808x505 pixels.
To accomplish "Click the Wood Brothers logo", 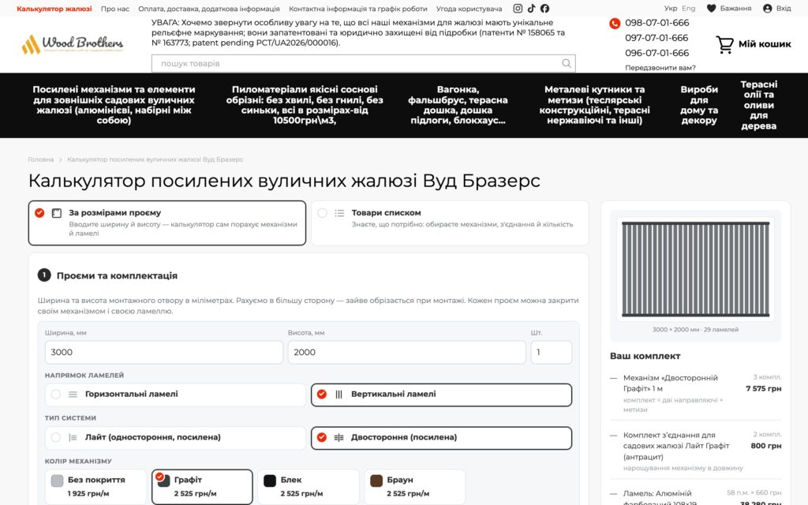I will (72, 44).
